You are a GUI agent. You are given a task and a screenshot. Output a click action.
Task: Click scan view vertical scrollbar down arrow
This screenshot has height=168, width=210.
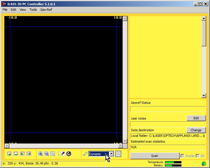pyautogui.click(x=125, y=141)
